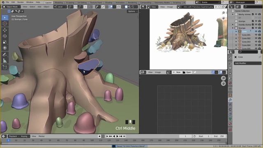Open Scene properties tab
Viewport: 263px width, 148px height.
coord(230,78)
